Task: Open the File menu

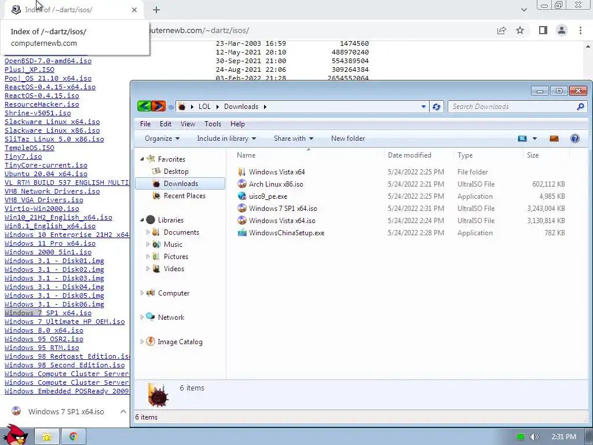Action: (x=145, y=124)
